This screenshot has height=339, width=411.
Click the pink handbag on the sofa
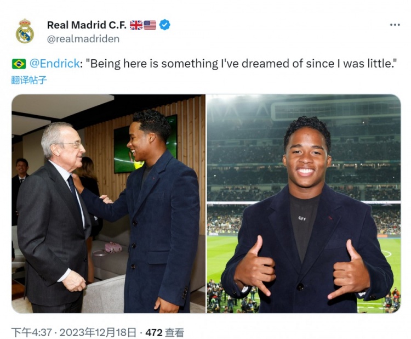coord(113,247)
